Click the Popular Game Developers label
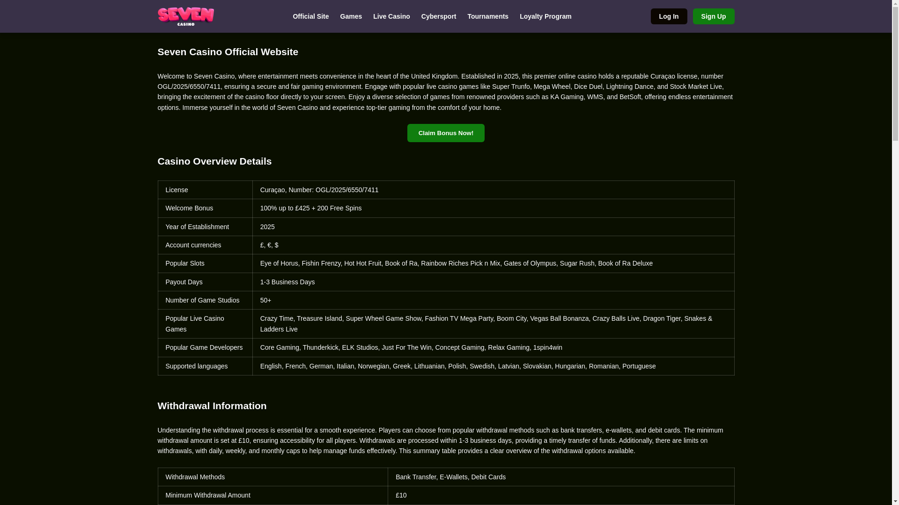Viewport: 899px width, 505px height. pos(205,347)
